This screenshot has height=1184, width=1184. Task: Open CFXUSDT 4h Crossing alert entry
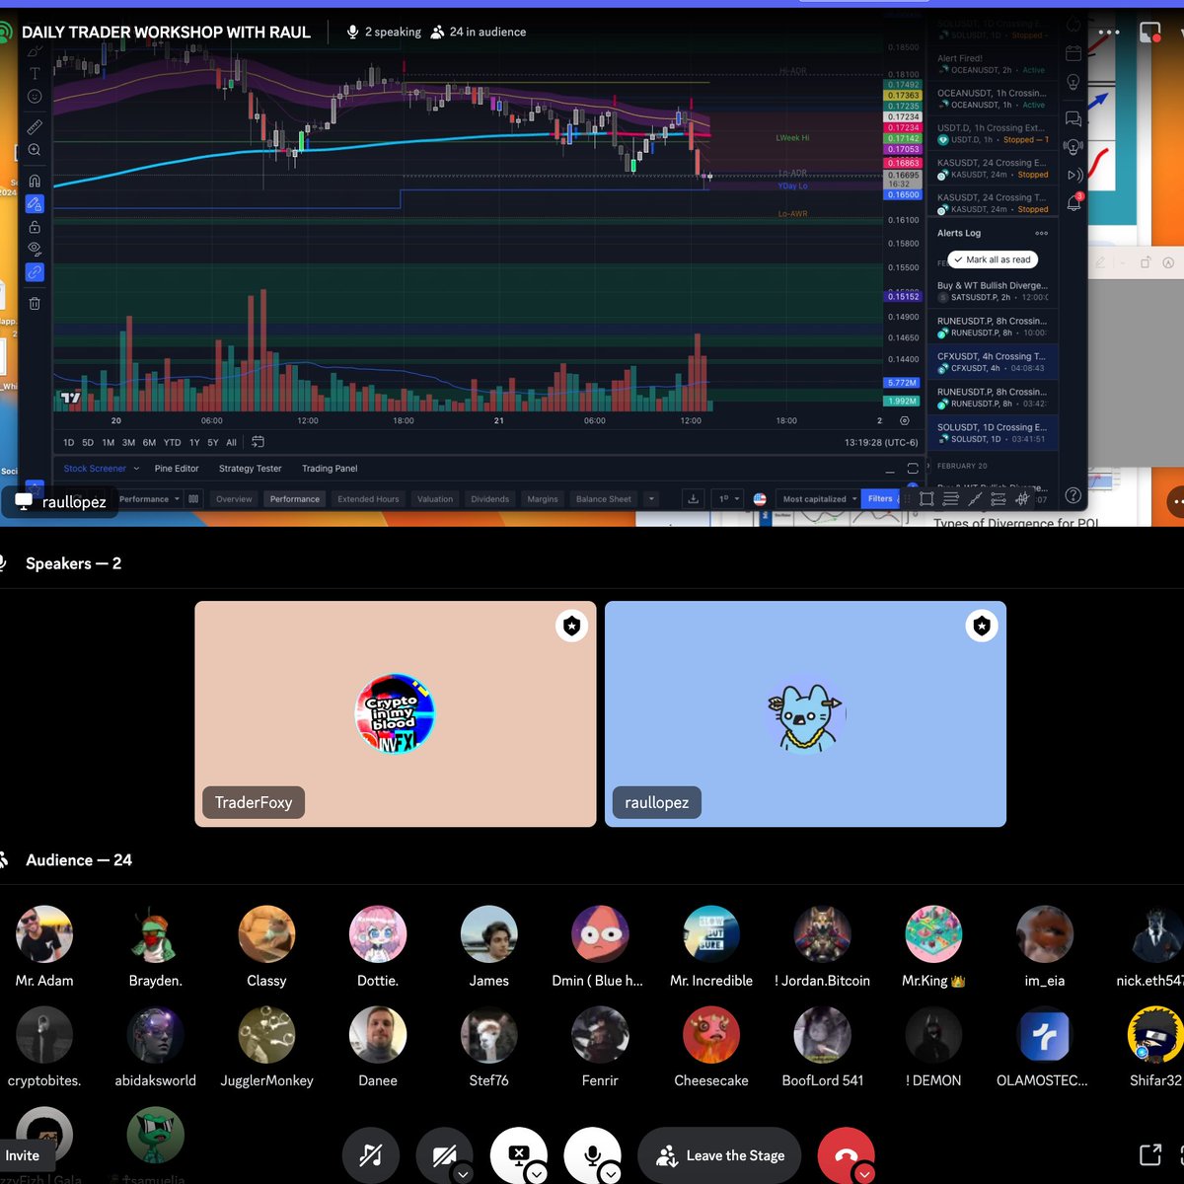click(x=995, y=362)
